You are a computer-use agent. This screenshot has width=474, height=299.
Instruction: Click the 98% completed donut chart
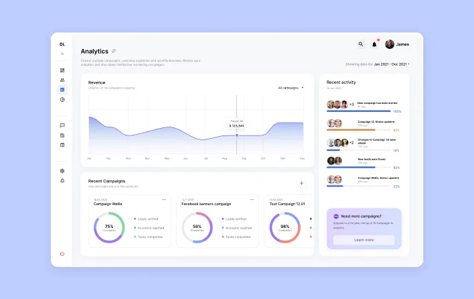[285, 227]
